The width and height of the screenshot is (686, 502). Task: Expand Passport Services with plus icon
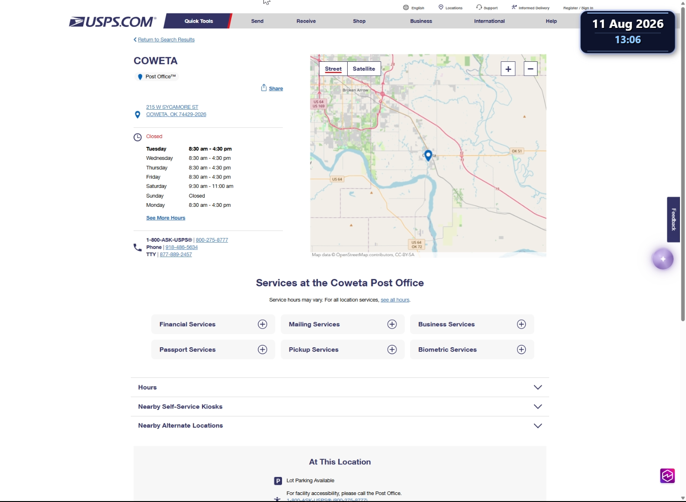coord(262,350)
